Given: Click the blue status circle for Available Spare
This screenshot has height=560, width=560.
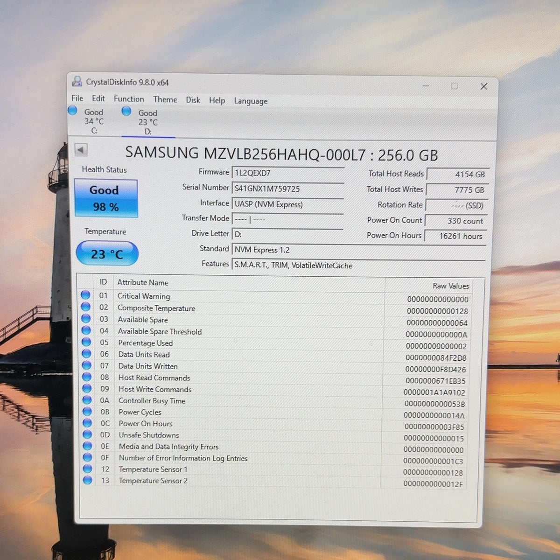Looking at the screenshot, I should pyautogui.click(x=86, y=318).
